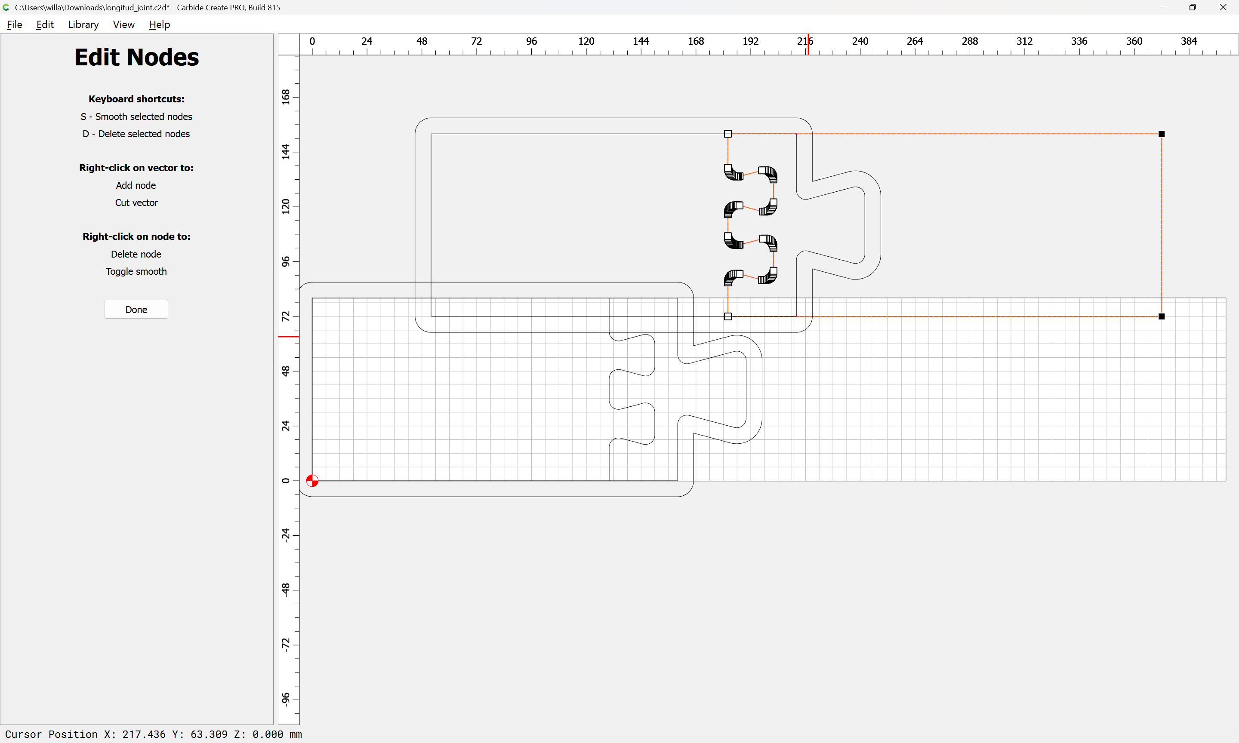Click the 'Edit Nodes' panel heading
The width and height of the screenshot is (1239, 743).
(x=137, y=57)
